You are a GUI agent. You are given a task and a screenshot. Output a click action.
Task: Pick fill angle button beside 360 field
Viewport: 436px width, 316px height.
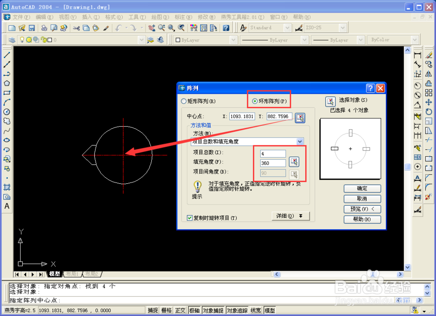click(294, 161)
